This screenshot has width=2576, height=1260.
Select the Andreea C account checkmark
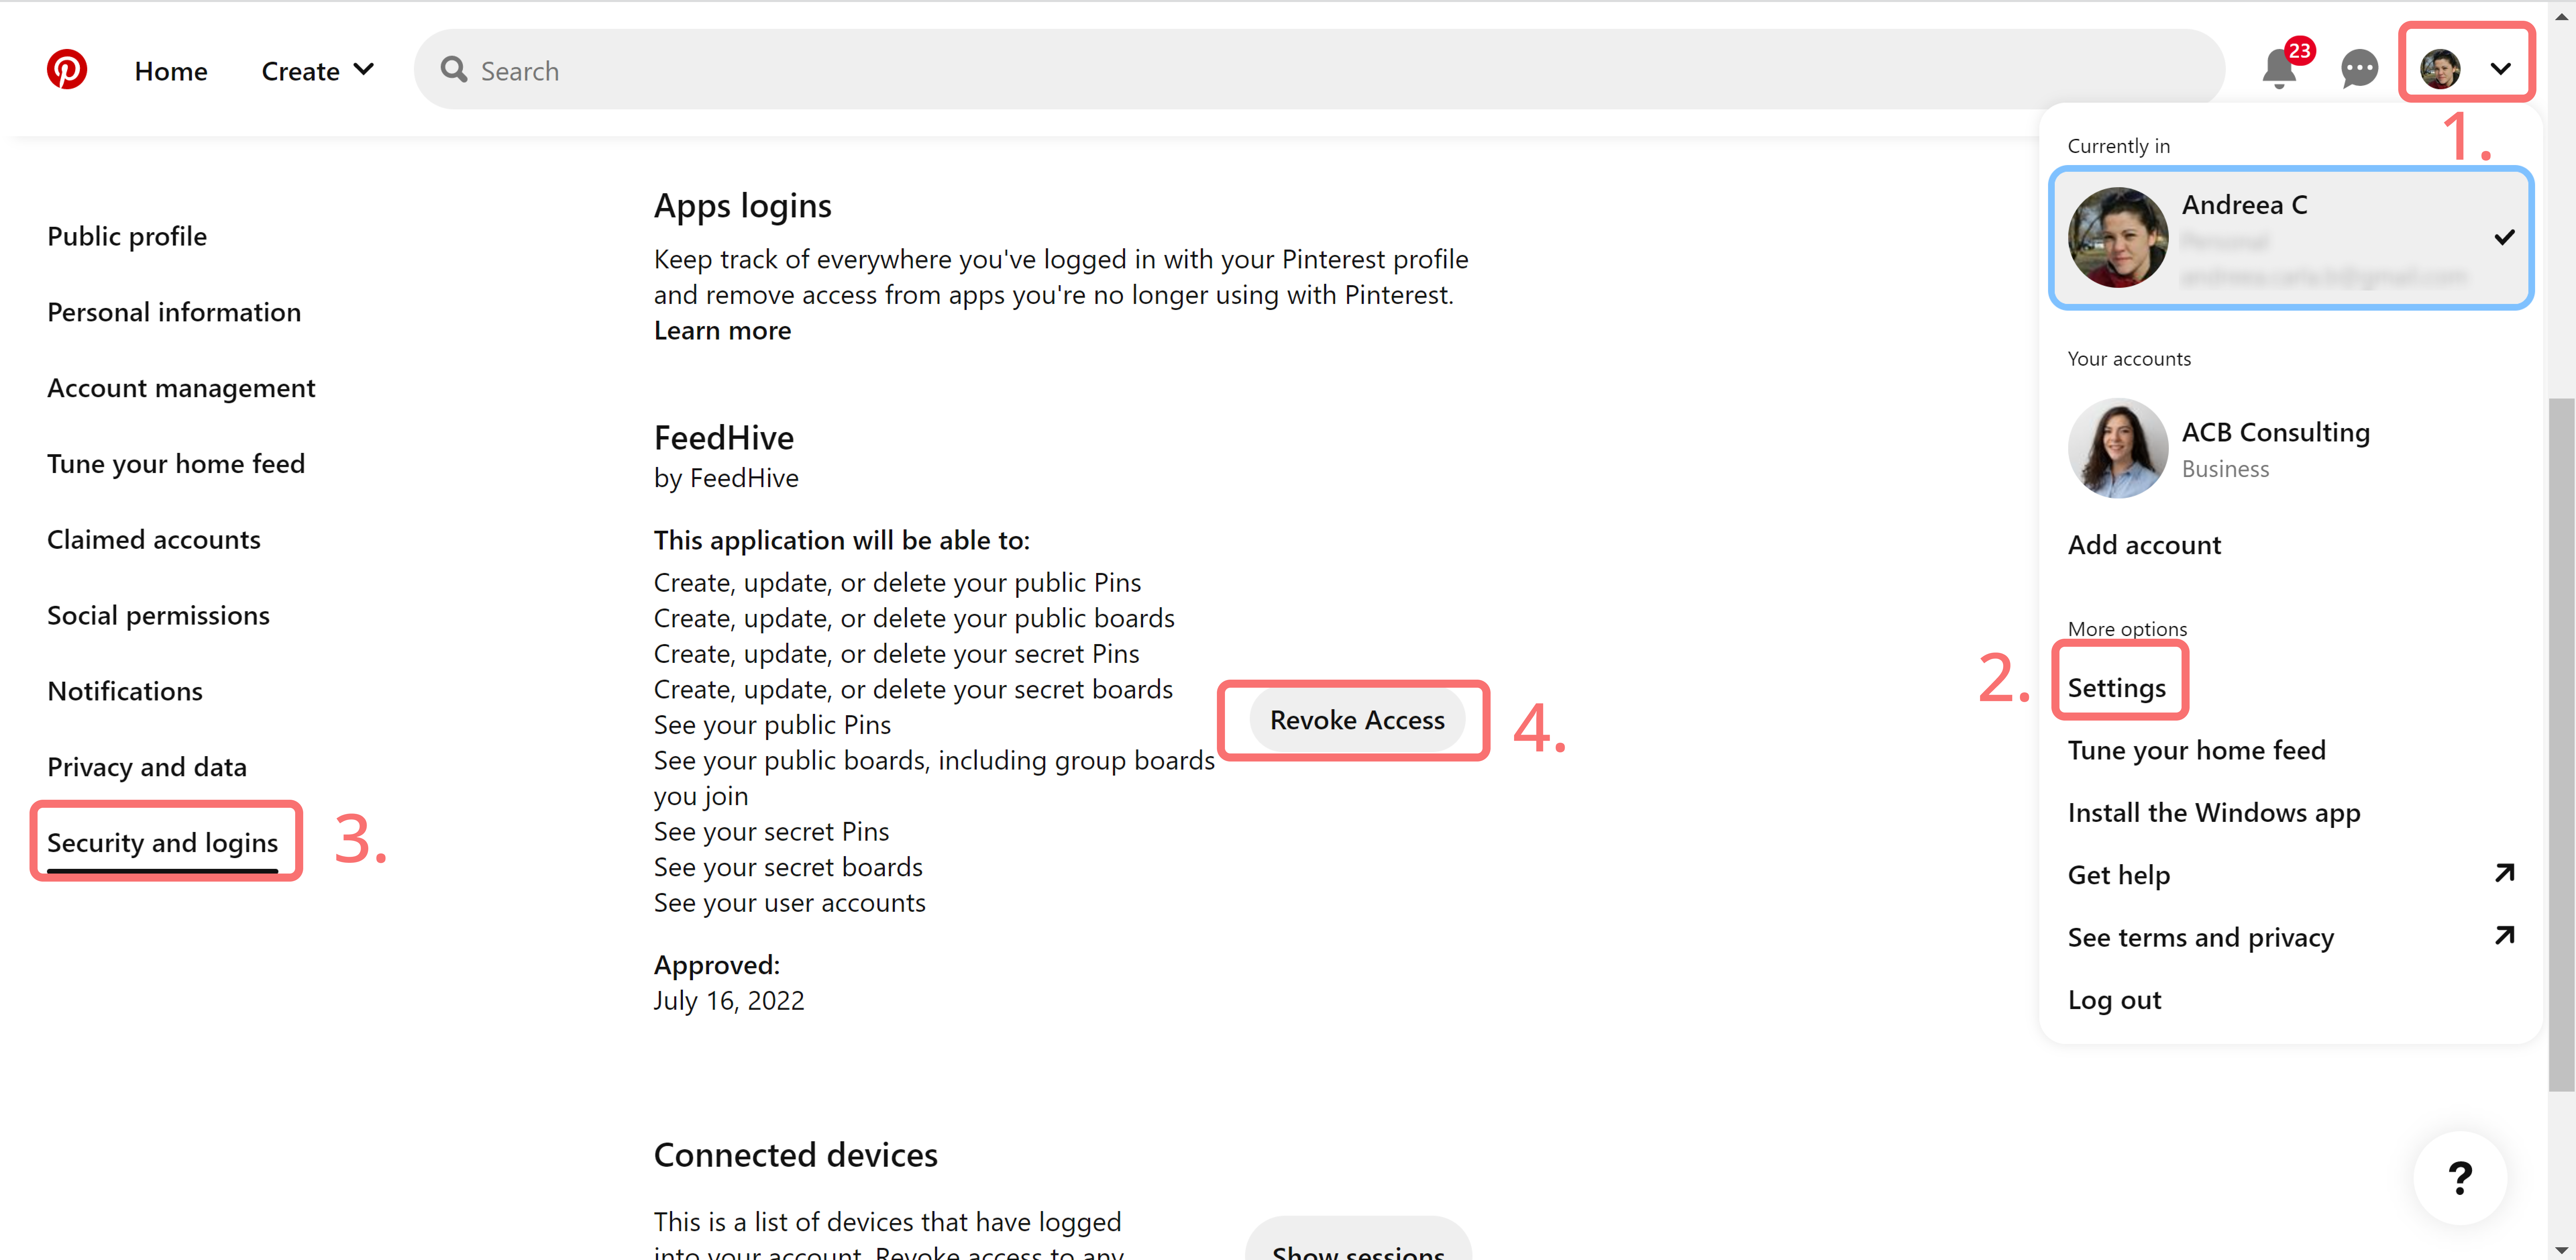coord(2504,238)
